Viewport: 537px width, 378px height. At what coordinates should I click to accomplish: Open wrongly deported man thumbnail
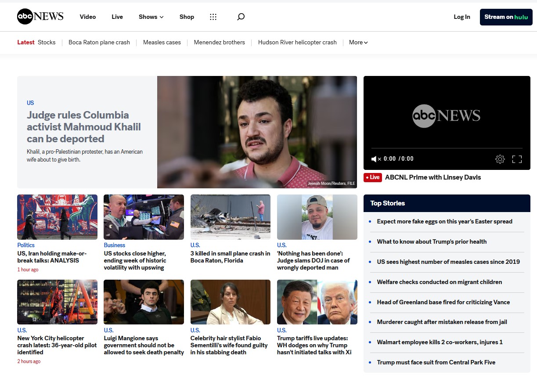click(x=317, y=217)
